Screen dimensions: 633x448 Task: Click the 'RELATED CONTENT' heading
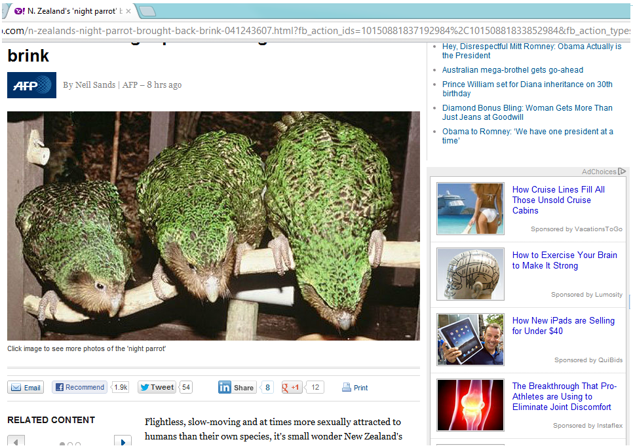(x=51, y=420)
